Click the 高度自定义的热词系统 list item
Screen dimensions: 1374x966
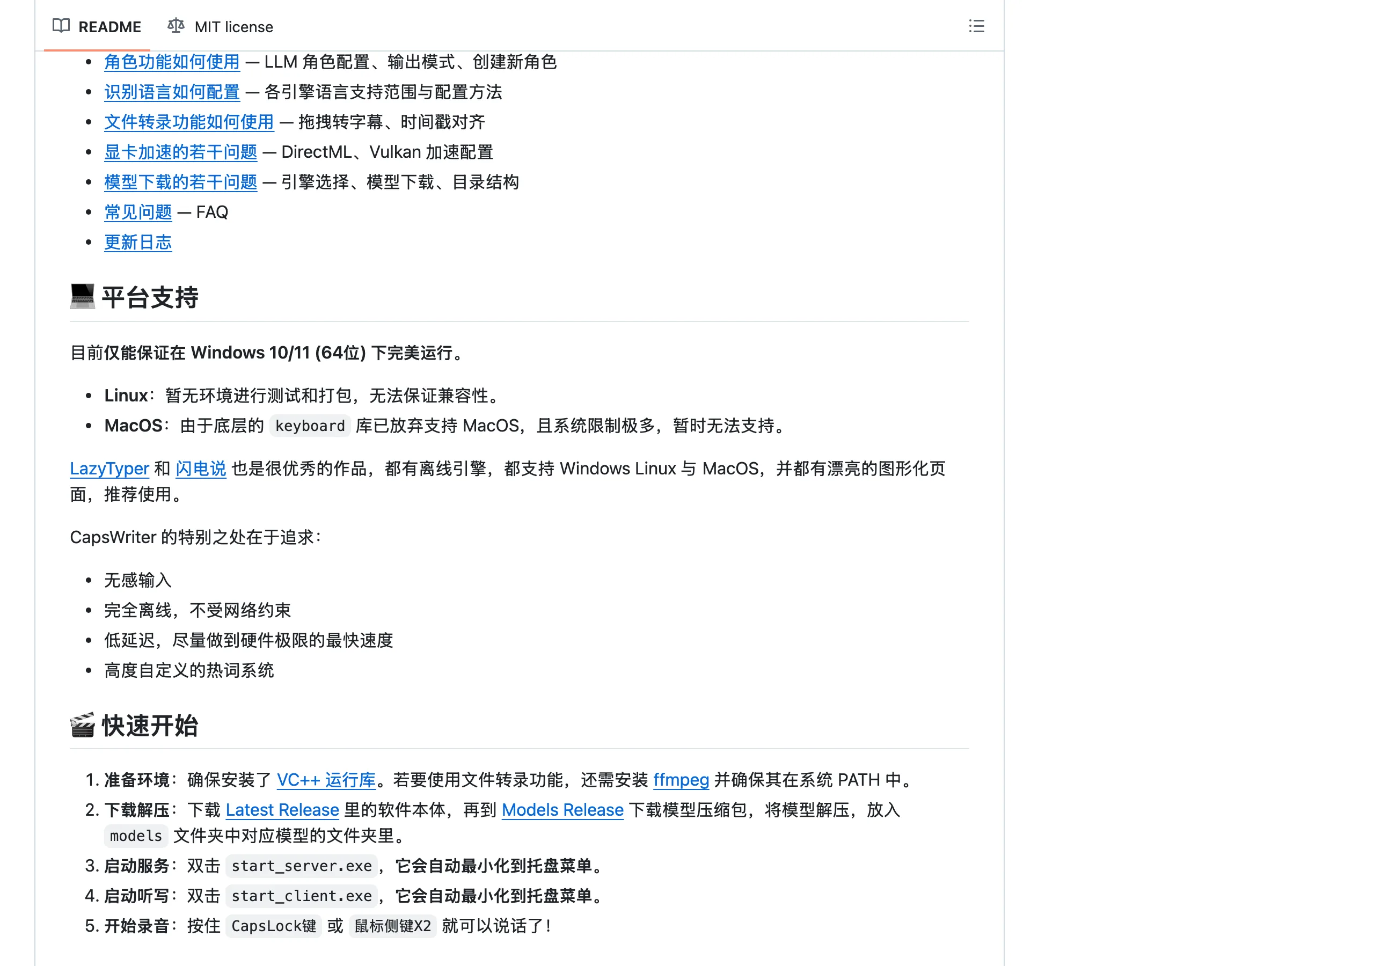188,670
